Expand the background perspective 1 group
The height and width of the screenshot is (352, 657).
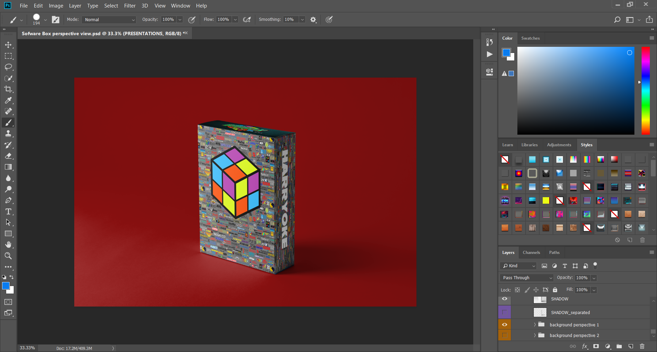(x=535, y=325)
